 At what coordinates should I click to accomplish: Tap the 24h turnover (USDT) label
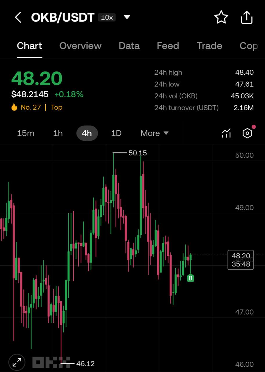(x=186, y=108)
